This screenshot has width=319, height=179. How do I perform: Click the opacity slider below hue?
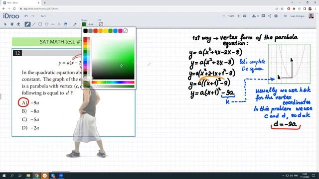point(113,86)
